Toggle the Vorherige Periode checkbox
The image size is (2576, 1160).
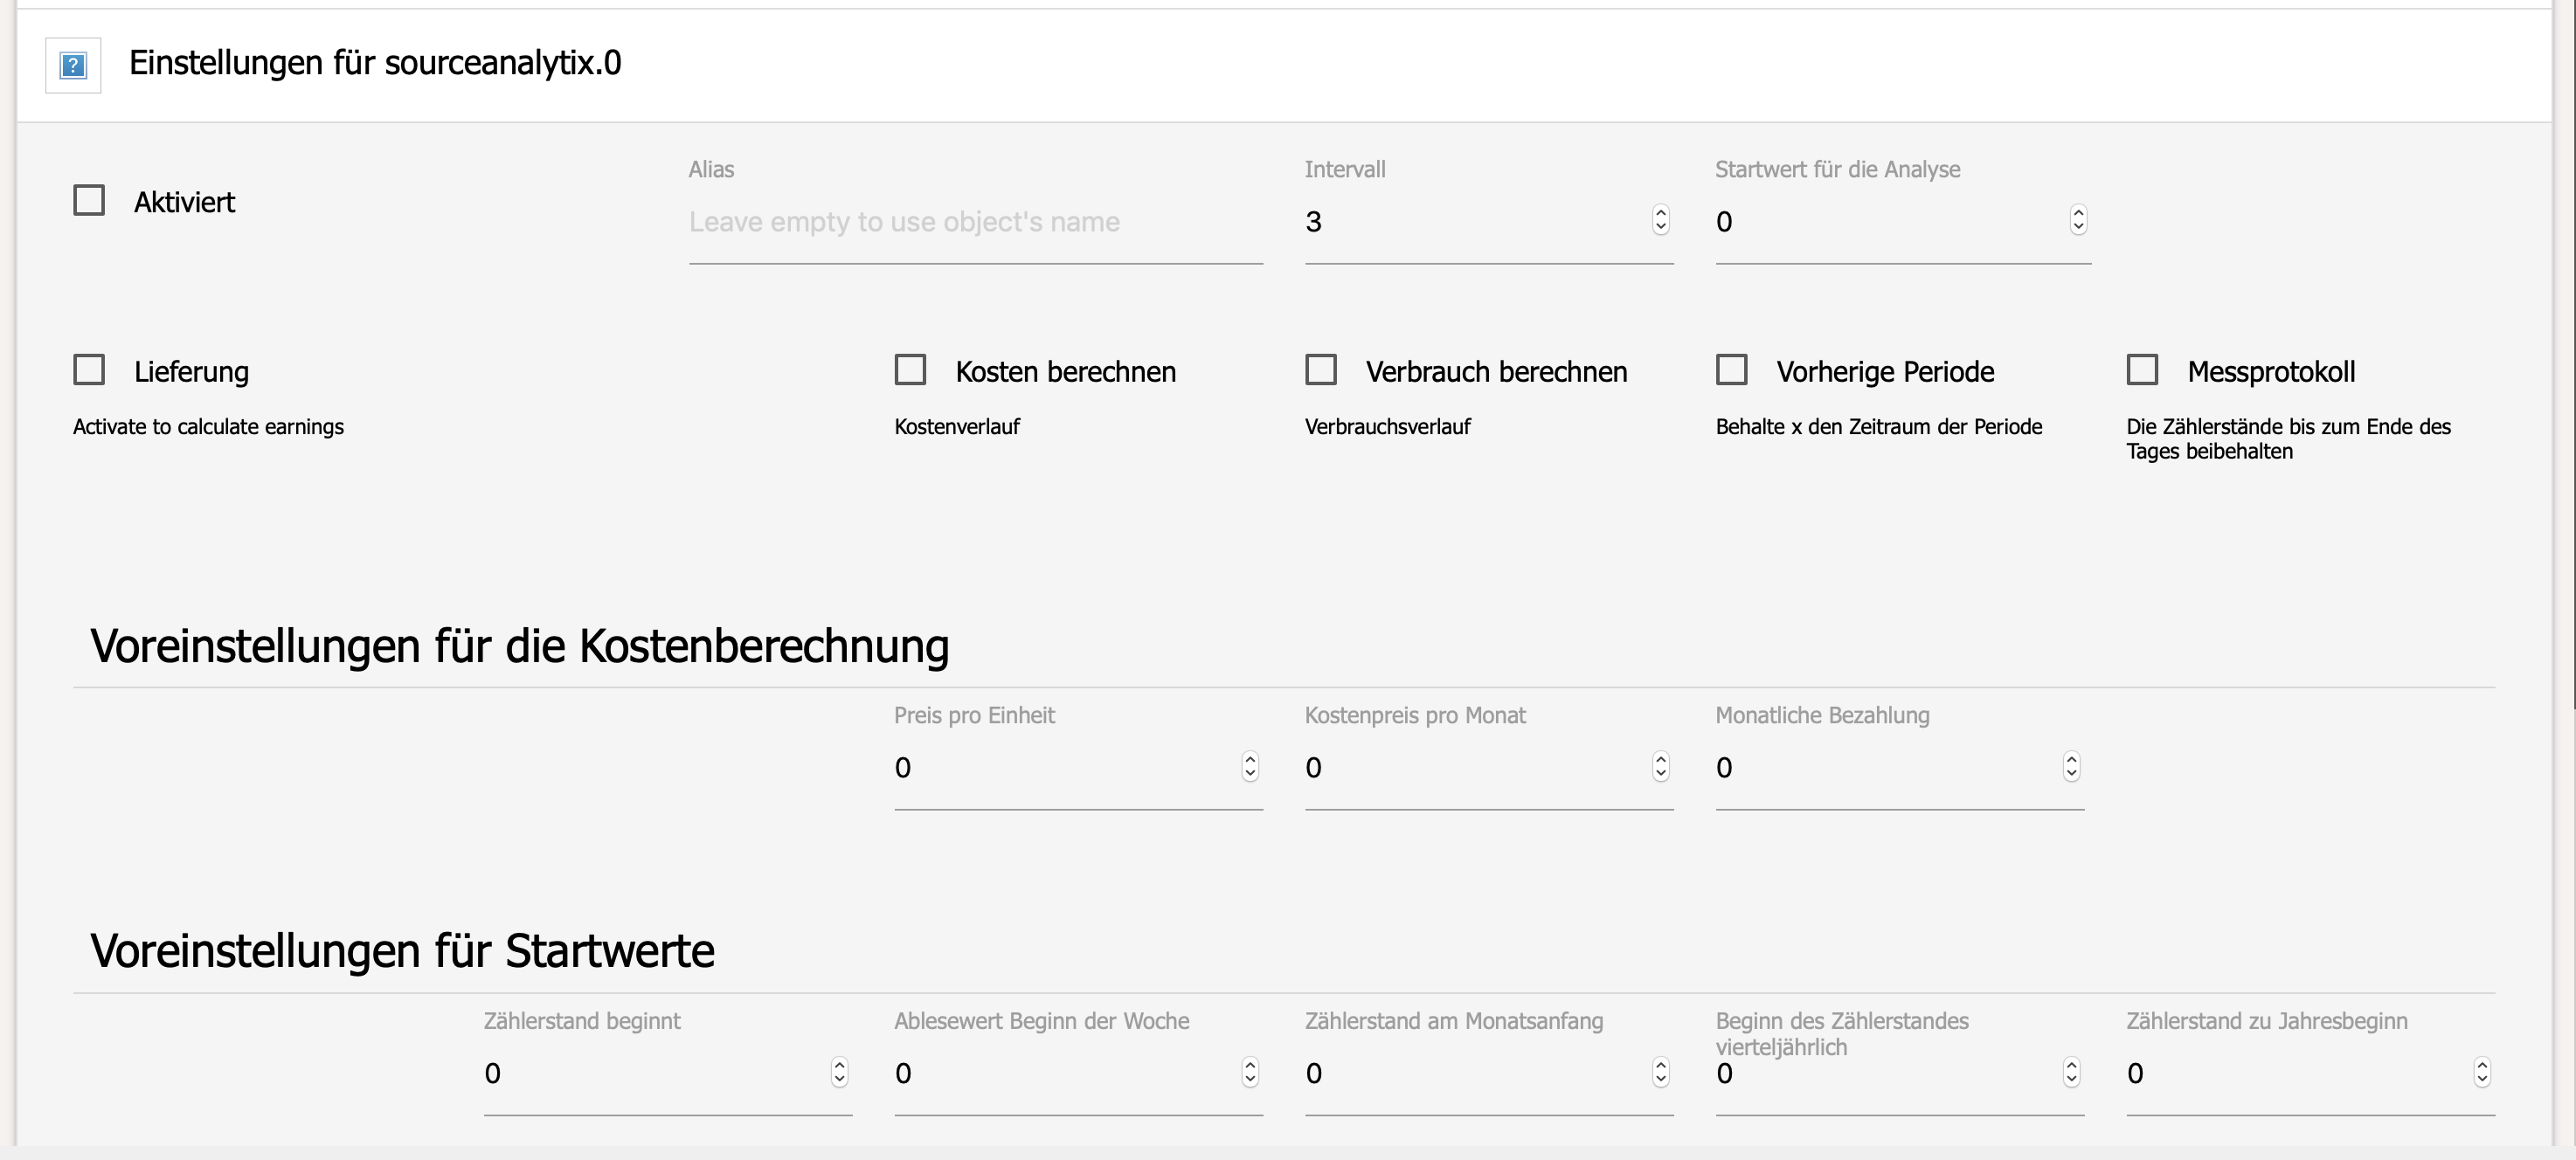pyautogui.click(x=1732, y=369)
